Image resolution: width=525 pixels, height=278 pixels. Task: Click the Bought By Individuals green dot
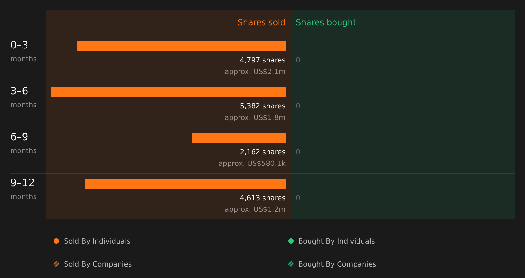(291, 241)
